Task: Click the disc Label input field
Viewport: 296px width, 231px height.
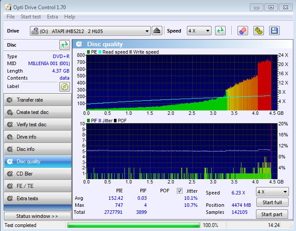Action: point(40,86)
